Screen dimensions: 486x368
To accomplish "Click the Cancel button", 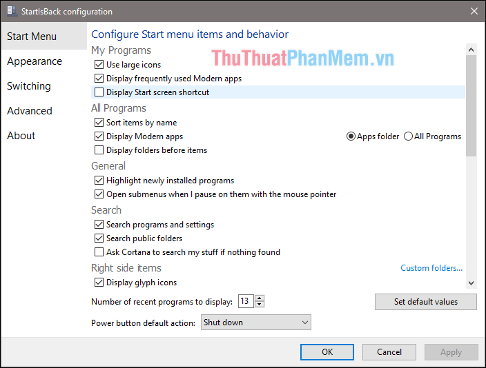I will [x=389, y=352].
